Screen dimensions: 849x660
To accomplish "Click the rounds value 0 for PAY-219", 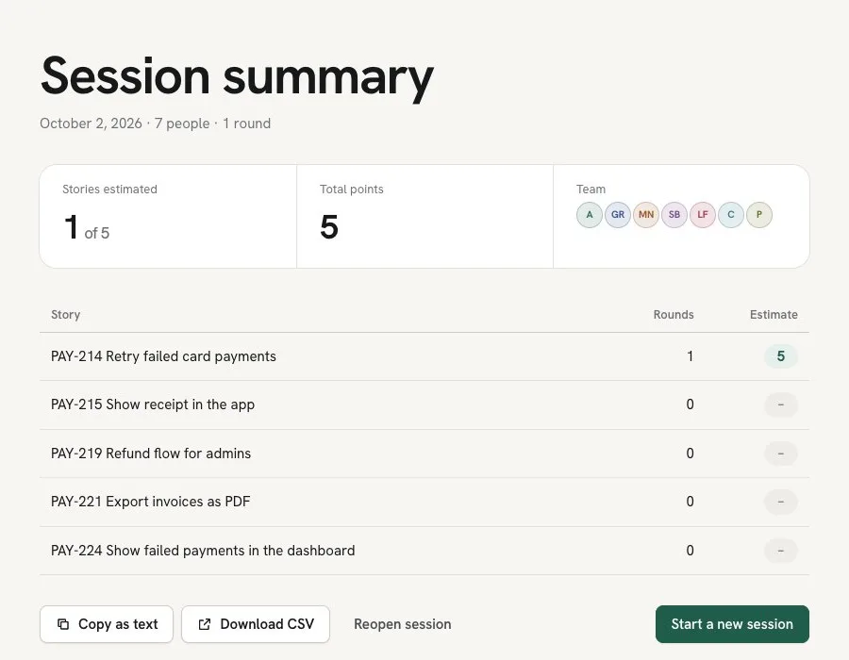I will 690,454.
